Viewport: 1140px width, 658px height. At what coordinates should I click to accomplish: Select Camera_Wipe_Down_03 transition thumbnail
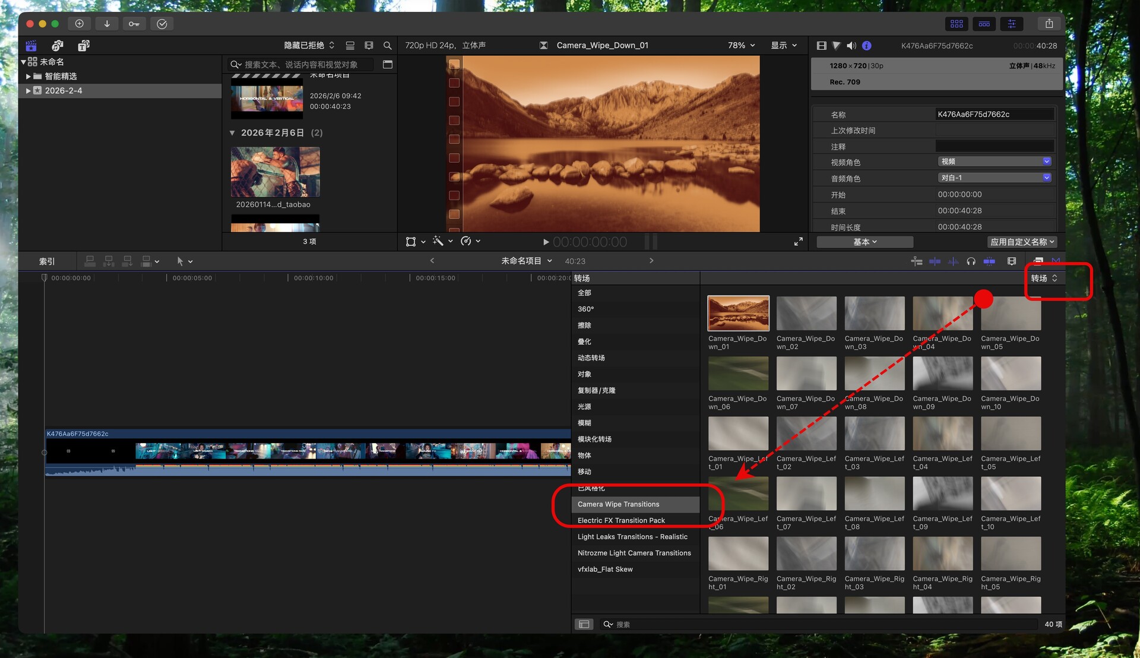click(874, 314)
